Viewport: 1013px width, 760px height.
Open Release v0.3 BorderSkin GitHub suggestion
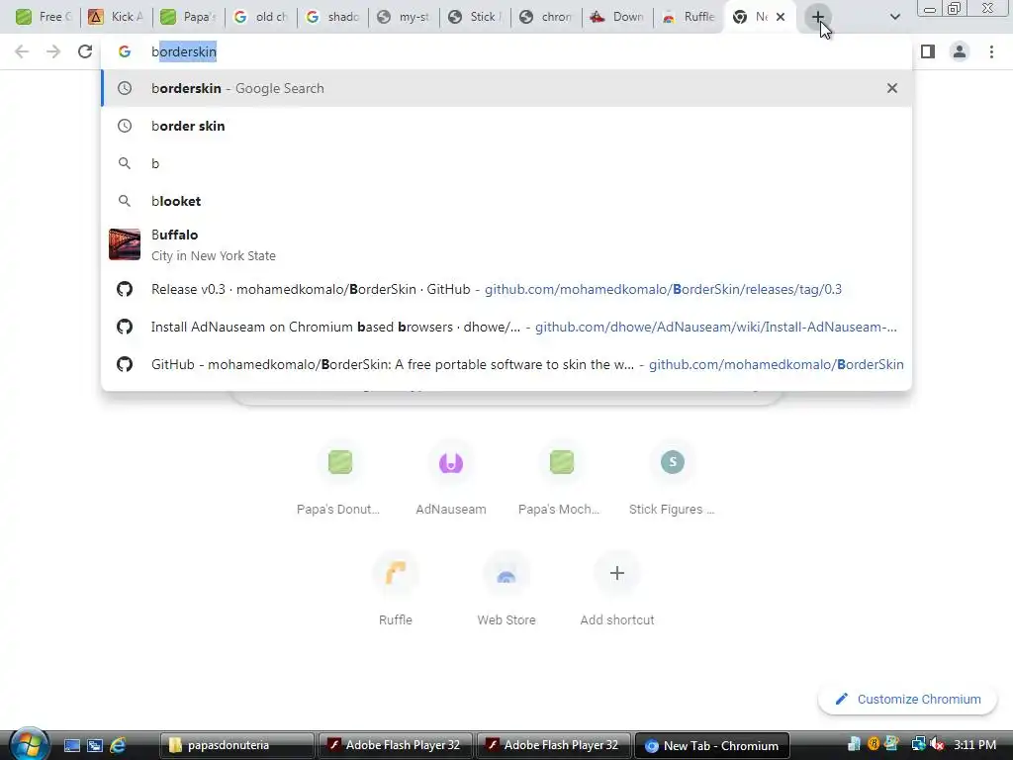[x=506, y=289]
